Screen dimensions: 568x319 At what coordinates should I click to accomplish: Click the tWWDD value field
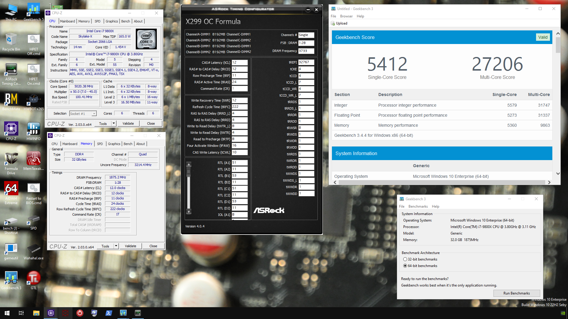pyautogui.click(x=306, y=193)
